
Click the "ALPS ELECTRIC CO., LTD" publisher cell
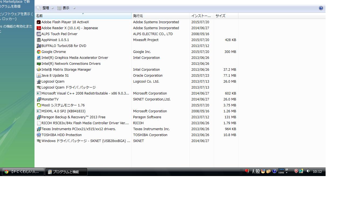tap(153, 34)
